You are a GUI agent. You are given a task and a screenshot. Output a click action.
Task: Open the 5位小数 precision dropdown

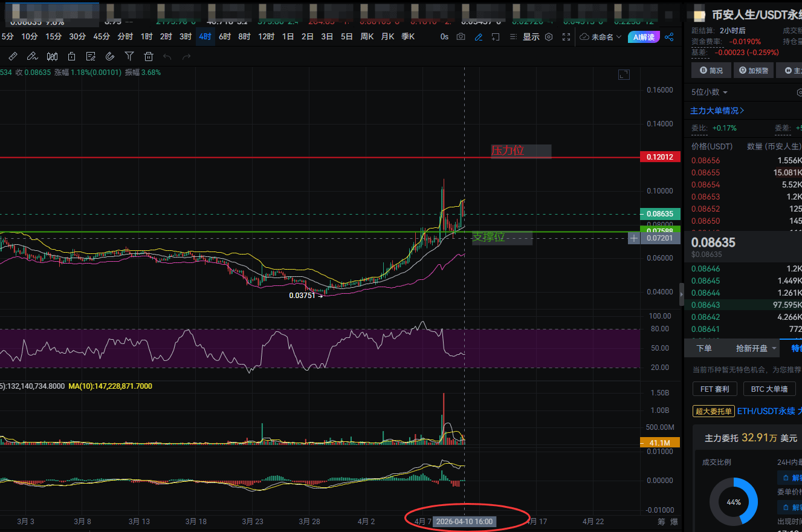(x=710, y=92)
